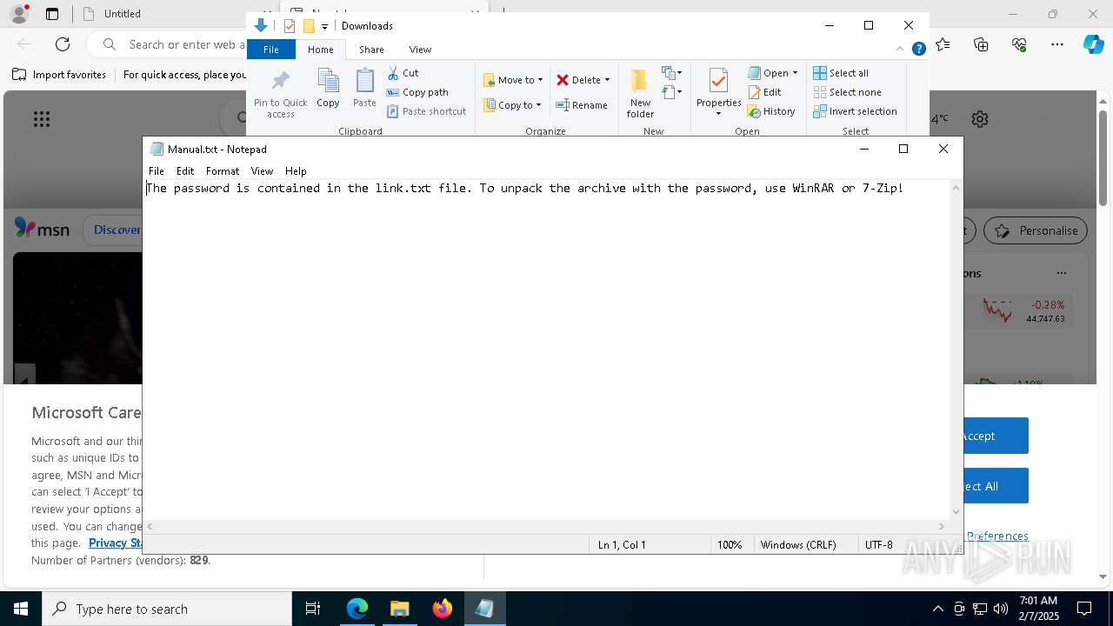Image resolution: width=1113 pixels, height=626 pixels.
Task: Open the Windows Start menu
Action: pyautogui.click(x=21, y=609)
